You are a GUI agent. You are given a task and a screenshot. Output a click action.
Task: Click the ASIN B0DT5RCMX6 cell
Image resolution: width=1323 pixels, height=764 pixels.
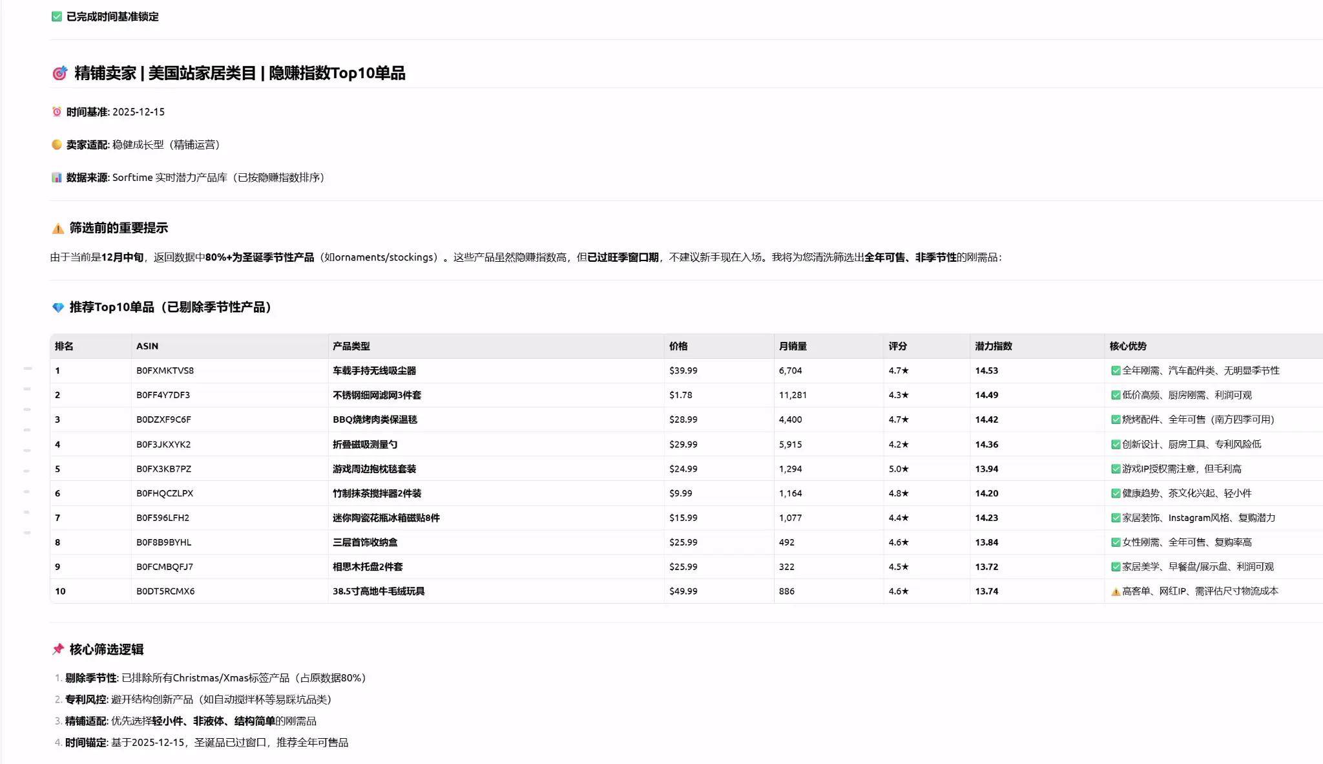(x=165, y=591)
